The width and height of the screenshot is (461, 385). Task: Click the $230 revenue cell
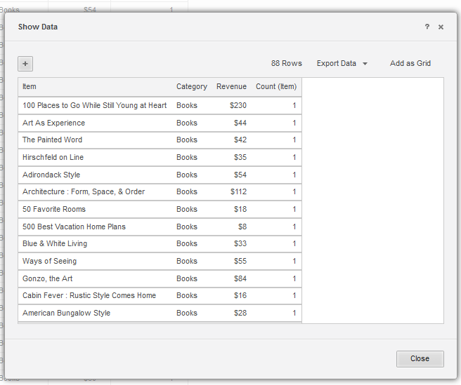tap(238, 106)
